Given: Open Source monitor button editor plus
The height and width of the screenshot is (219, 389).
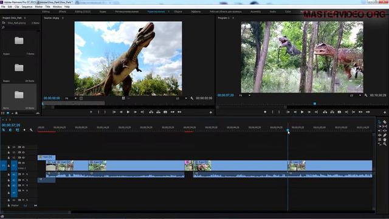Looking at the screenshot, I should [211, 112].
